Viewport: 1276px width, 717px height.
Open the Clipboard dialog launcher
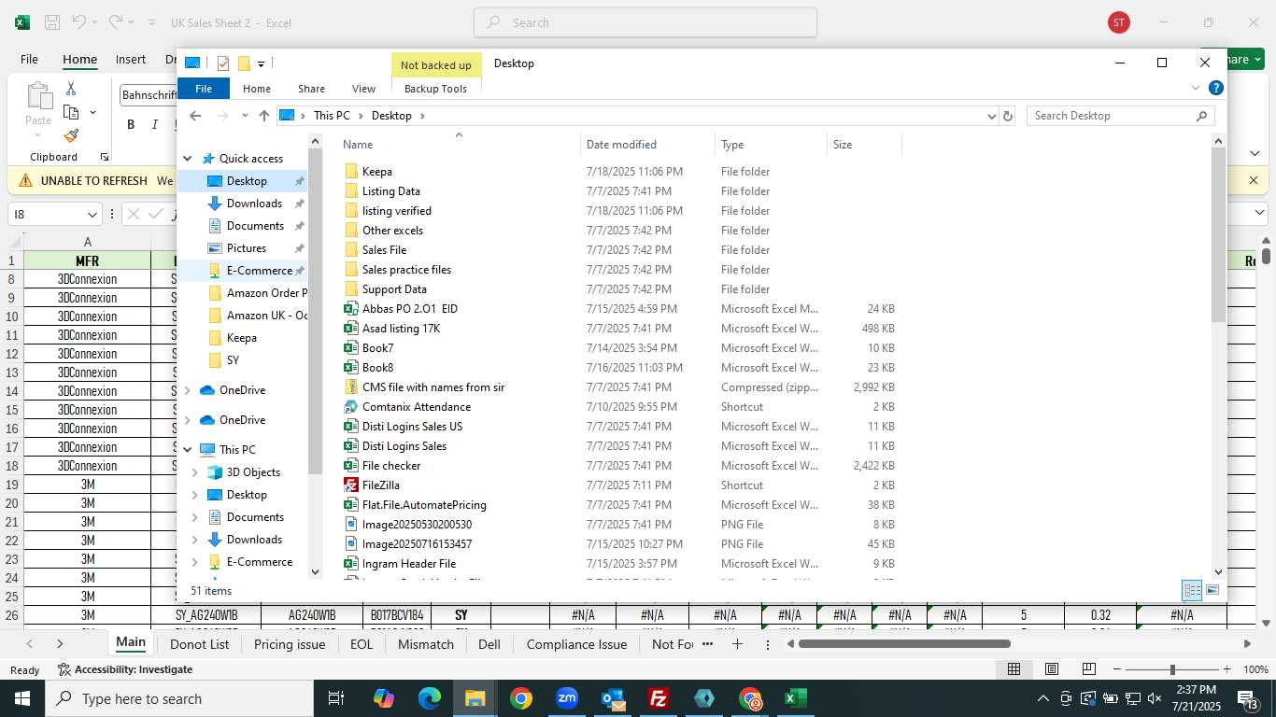(x=104, y=157)
